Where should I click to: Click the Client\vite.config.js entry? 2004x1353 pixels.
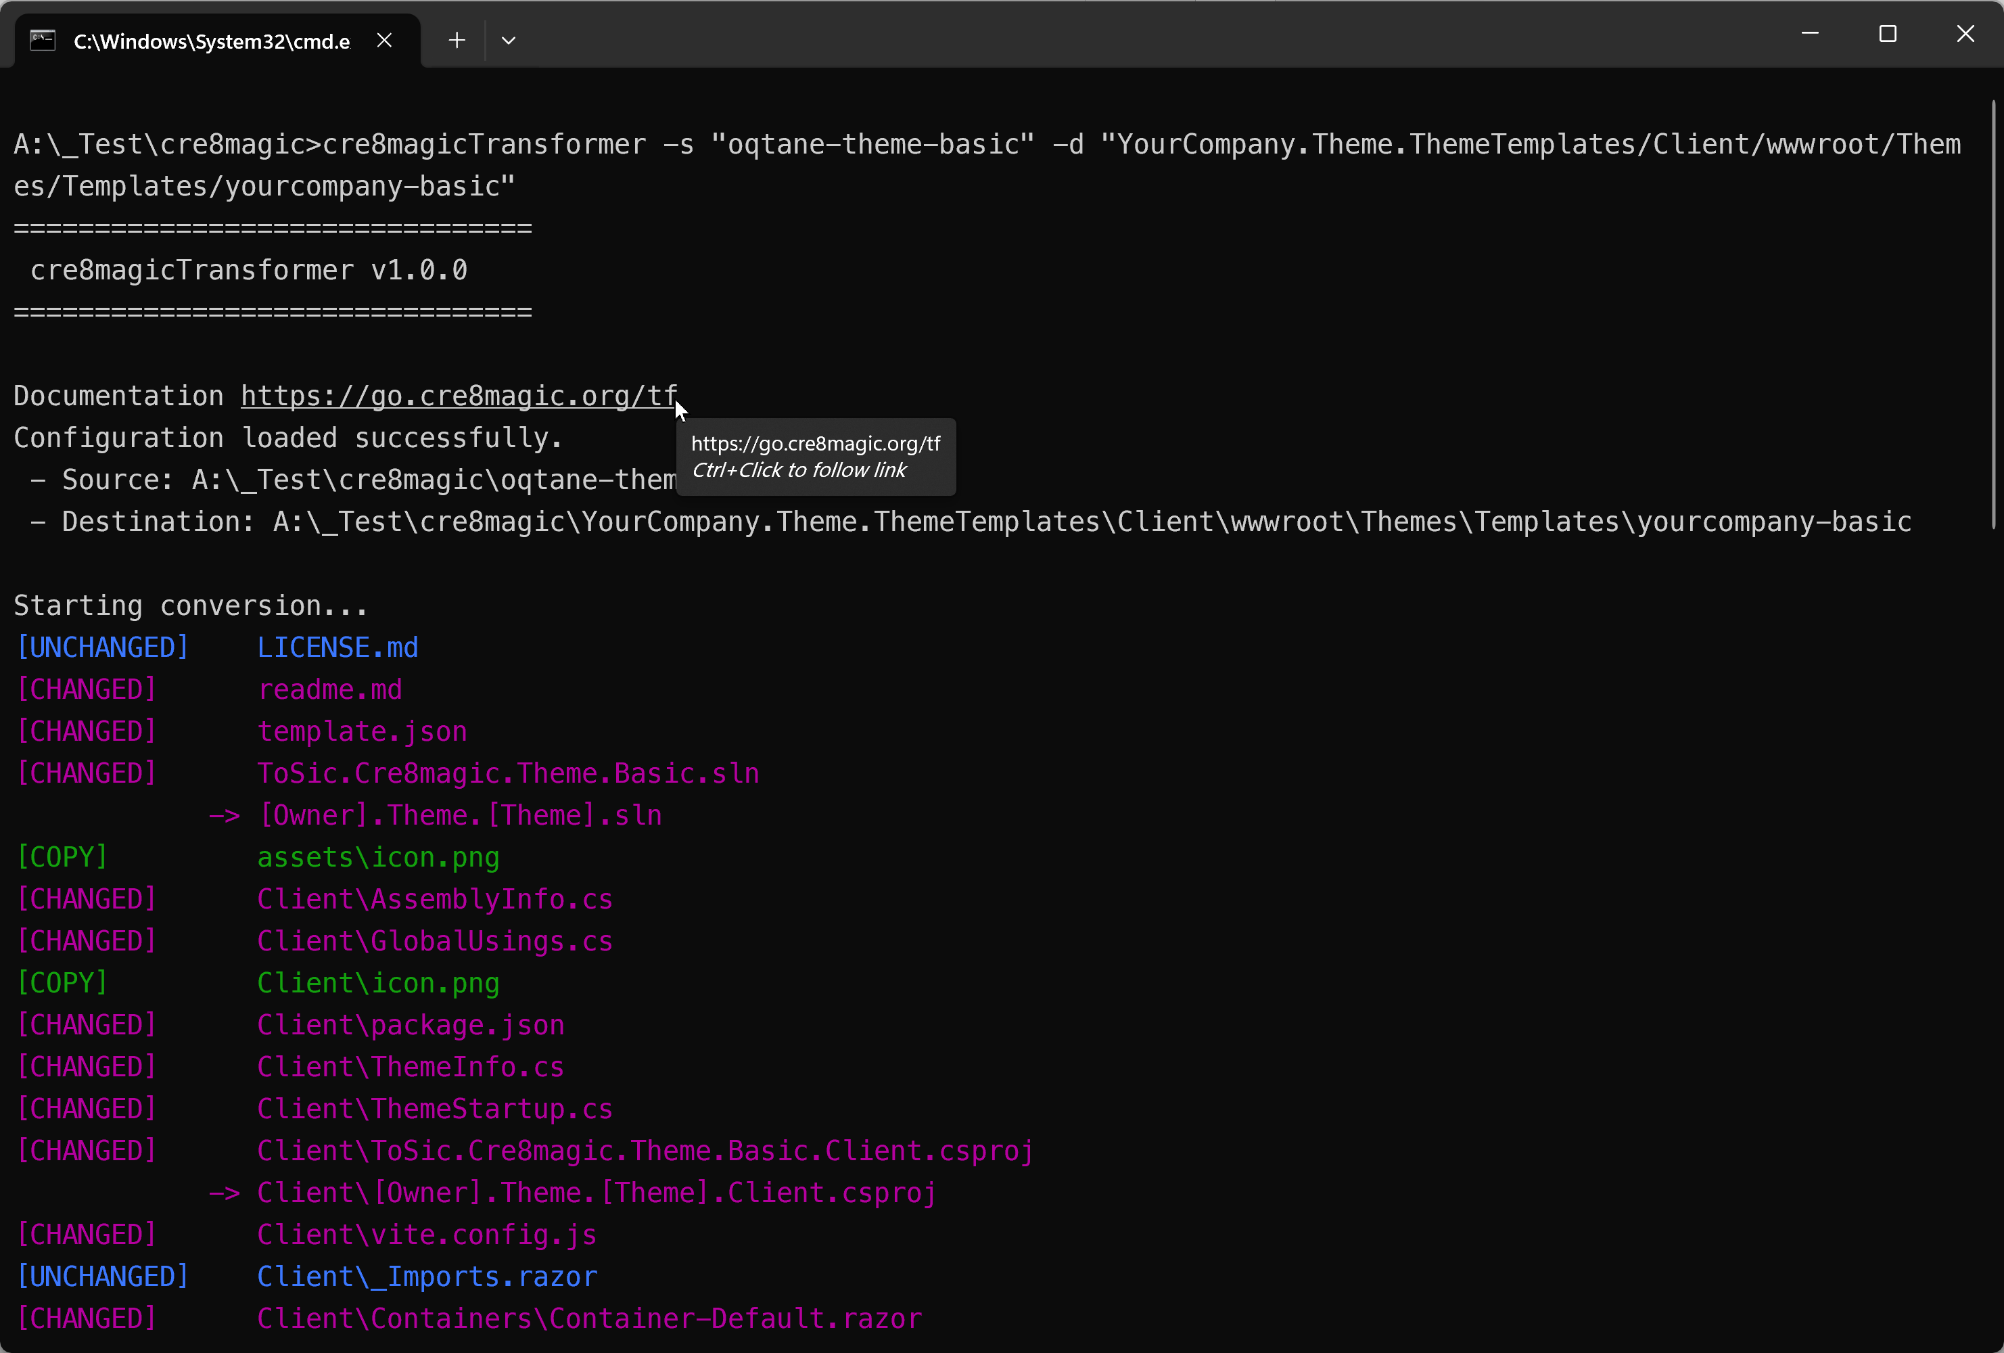point(426,1235)
